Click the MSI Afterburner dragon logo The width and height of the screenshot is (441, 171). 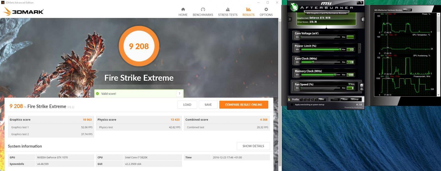click(294, 7)
